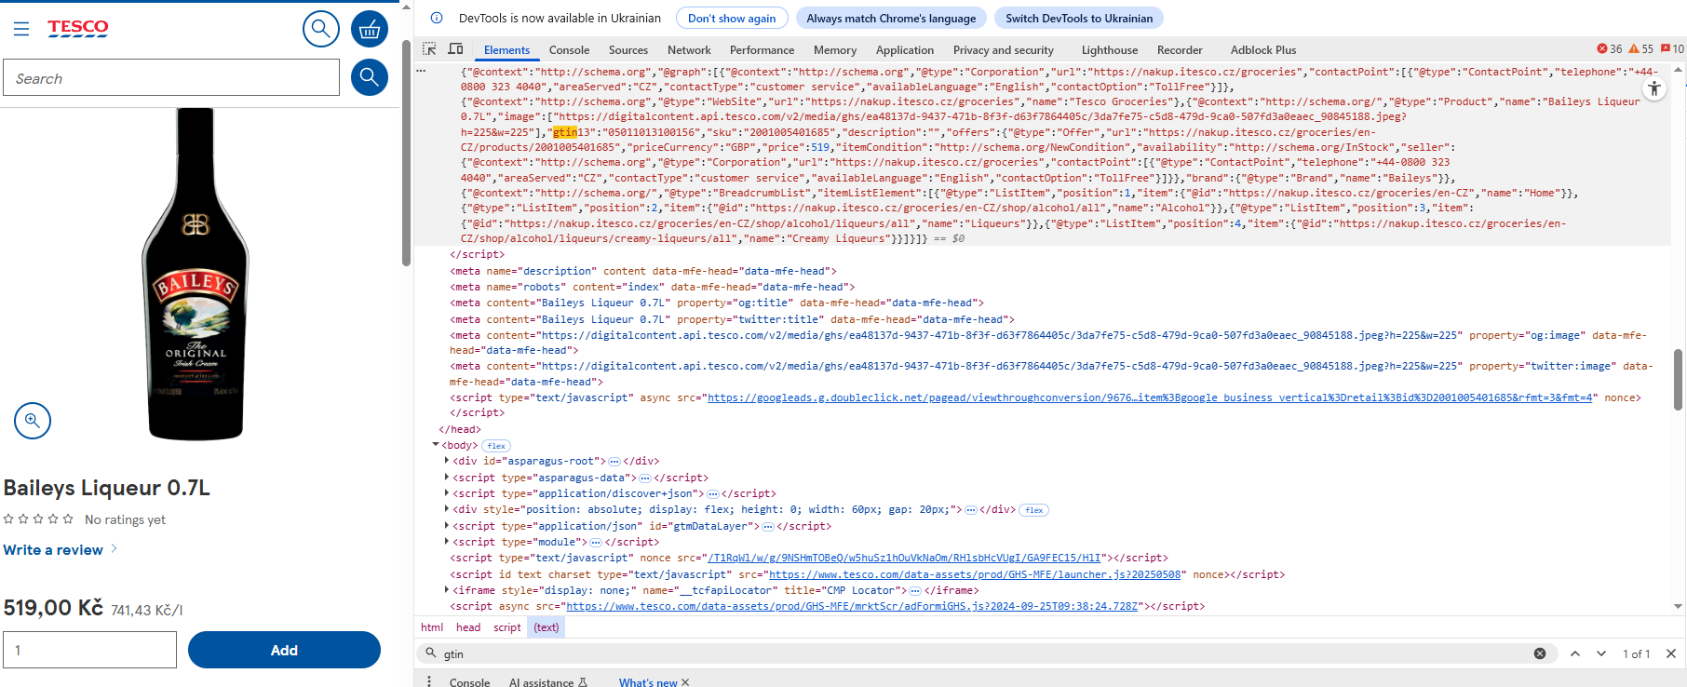The width and height of the screenshot is (1687, 687).
Task: Open the drawer three-dot menu
Action: [x=429, y=681]
